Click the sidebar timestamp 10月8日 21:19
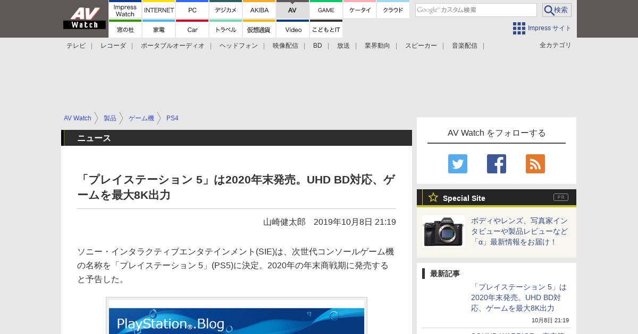 (550, 320)
